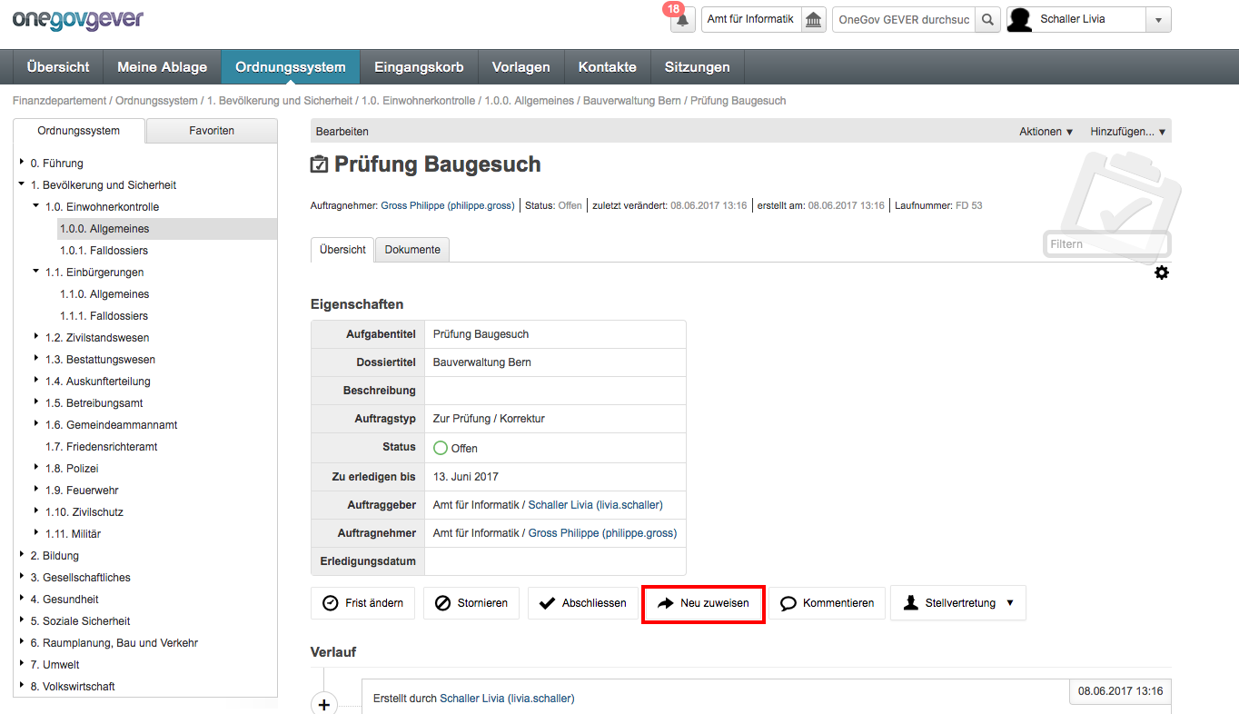Switch to the Favoriten sidebar tab
Image resolution: width=1239 pixels, height=714 pixels.
click(x=212, y=131)
